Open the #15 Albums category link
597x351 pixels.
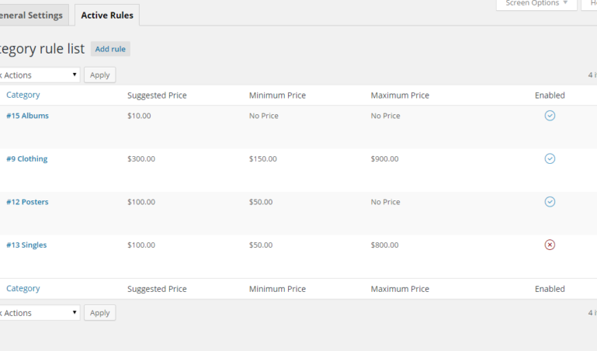[x=27, y=116]
